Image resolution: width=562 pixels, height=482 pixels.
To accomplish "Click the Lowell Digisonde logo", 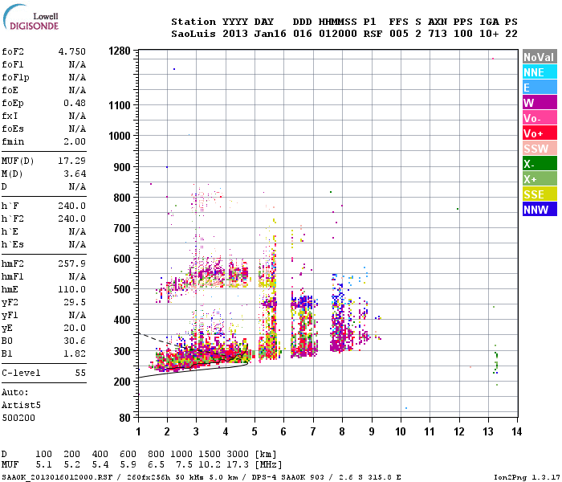I will [x=31, y=18].
